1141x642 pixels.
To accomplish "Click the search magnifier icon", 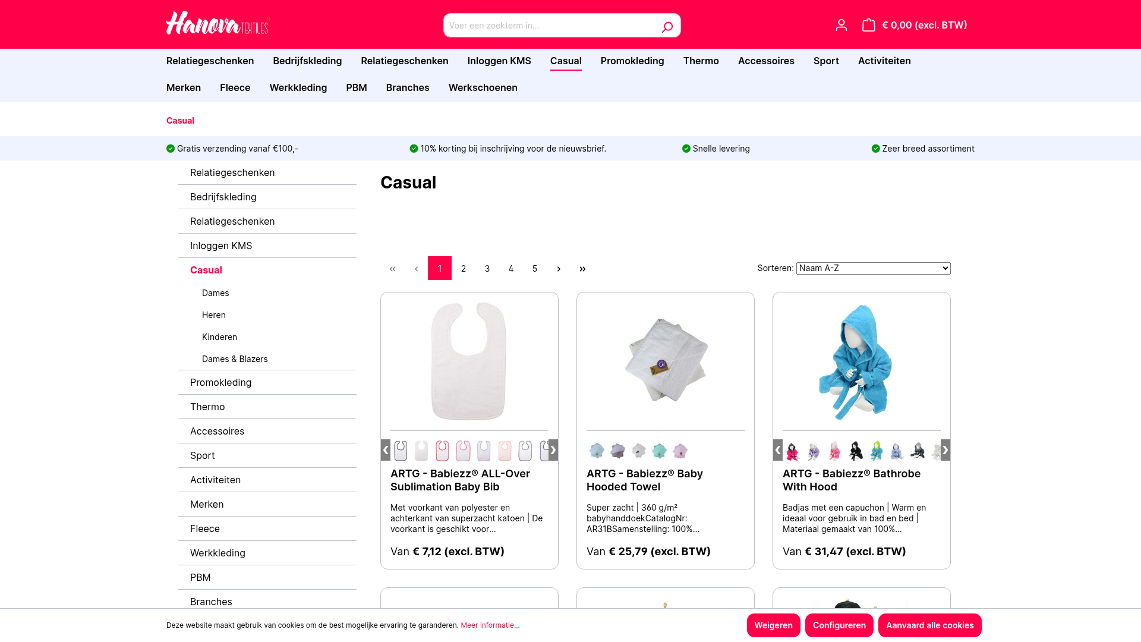I will coord(667,27).
